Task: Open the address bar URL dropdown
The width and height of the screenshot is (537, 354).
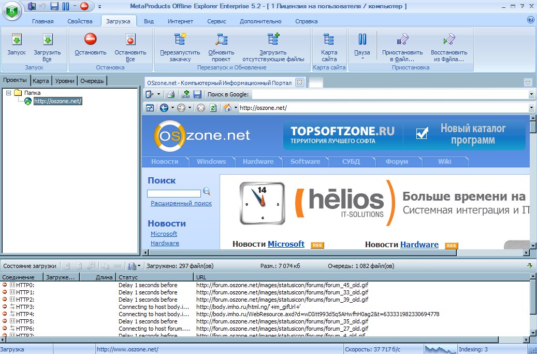Action: (x=531, y=108)
